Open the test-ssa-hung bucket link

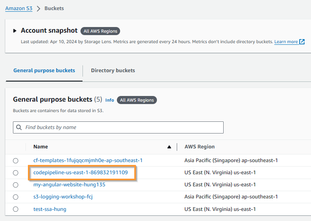coord(50,209)
